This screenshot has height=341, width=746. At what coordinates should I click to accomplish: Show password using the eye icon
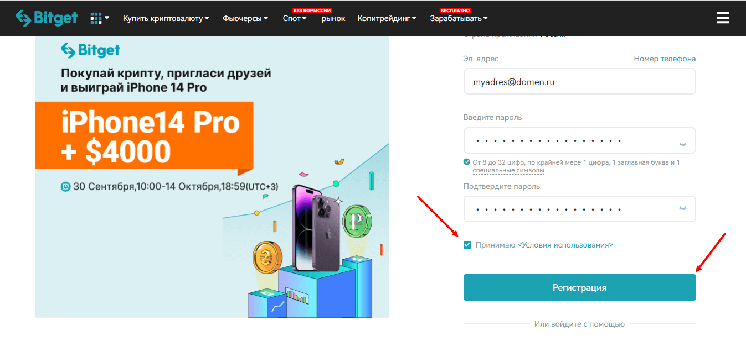(x=683, y=144)
